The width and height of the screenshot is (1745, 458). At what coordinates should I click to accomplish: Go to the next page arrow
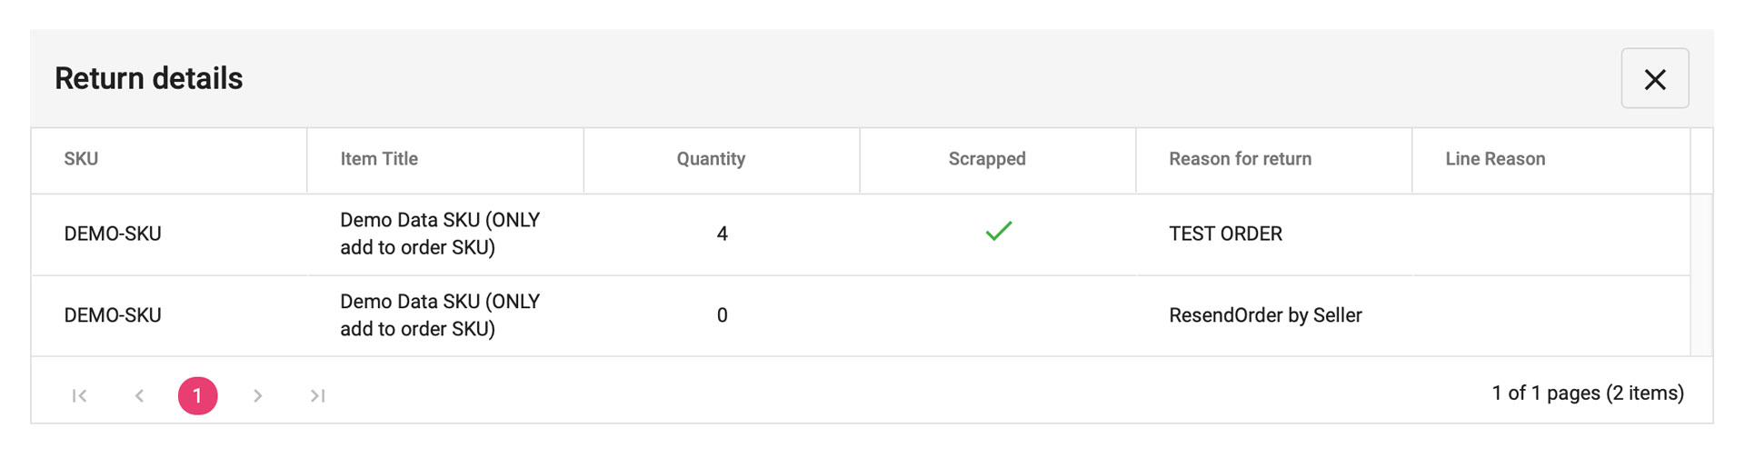pos(257,395)
